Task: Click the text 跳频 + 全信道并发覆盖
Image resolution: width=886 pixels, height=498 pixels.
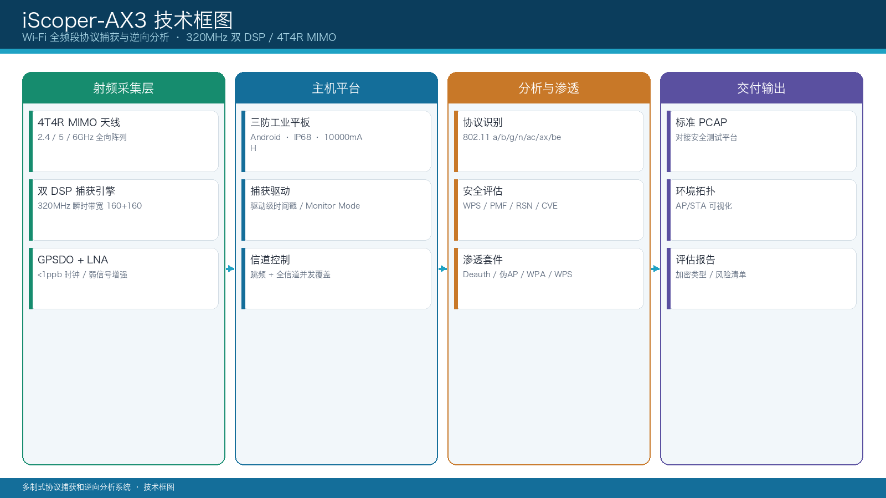Action: [x=290, y=274]
